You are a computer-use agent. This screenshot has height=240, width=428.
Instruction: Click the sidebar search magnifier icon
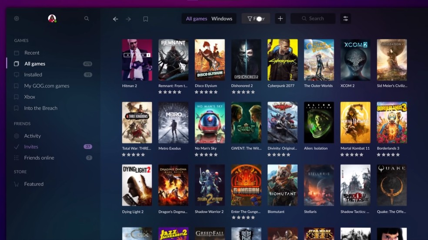87,19
